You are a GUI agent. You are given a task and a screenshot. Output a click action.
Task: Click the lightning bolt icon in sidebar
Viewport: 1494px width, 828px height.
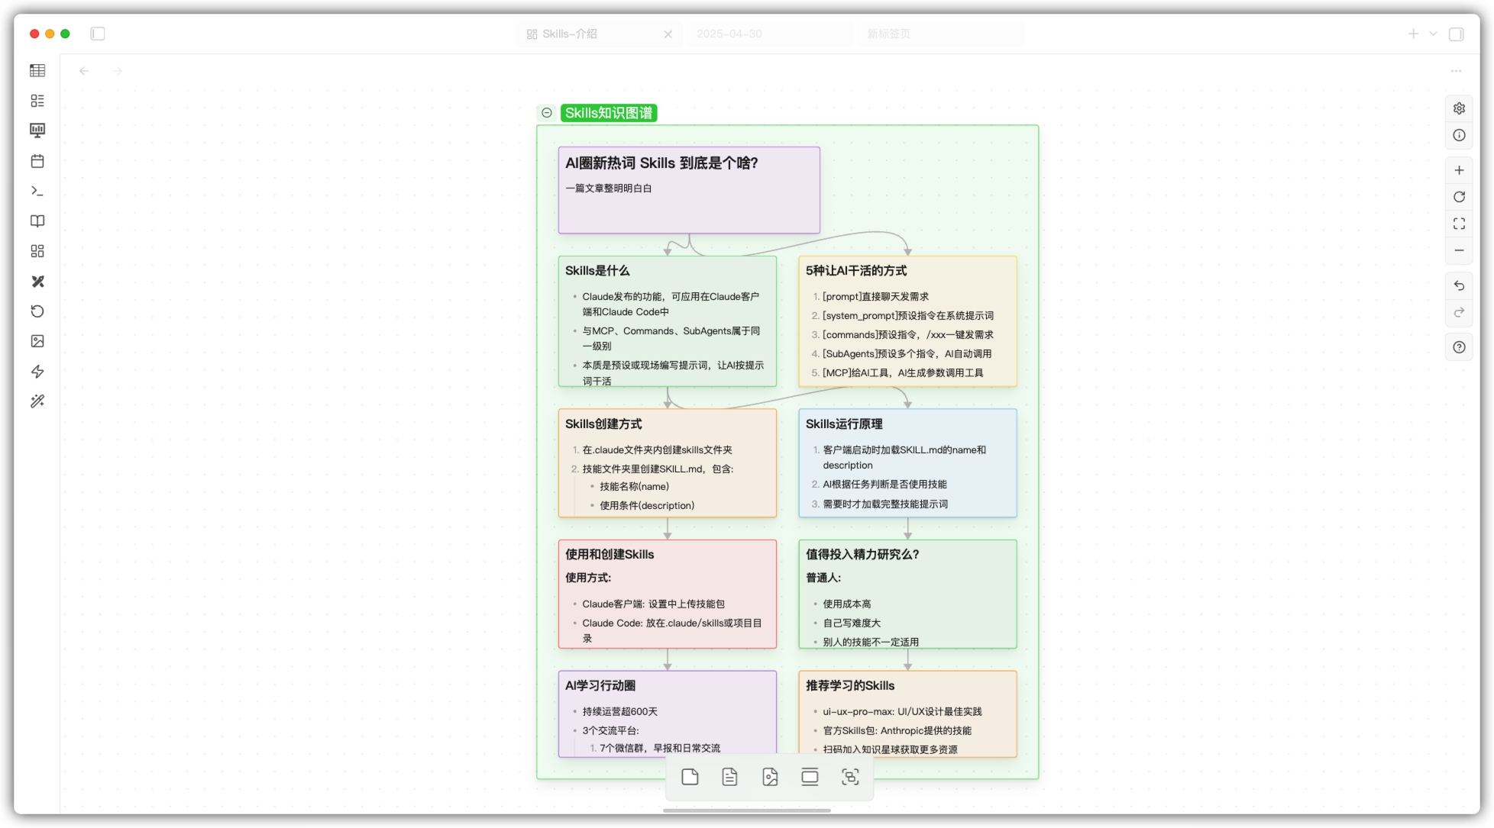pyautogui.click(x=37, y=372)
